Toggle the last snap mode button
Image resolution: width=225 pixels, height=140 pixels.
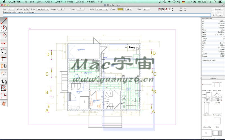169,9
